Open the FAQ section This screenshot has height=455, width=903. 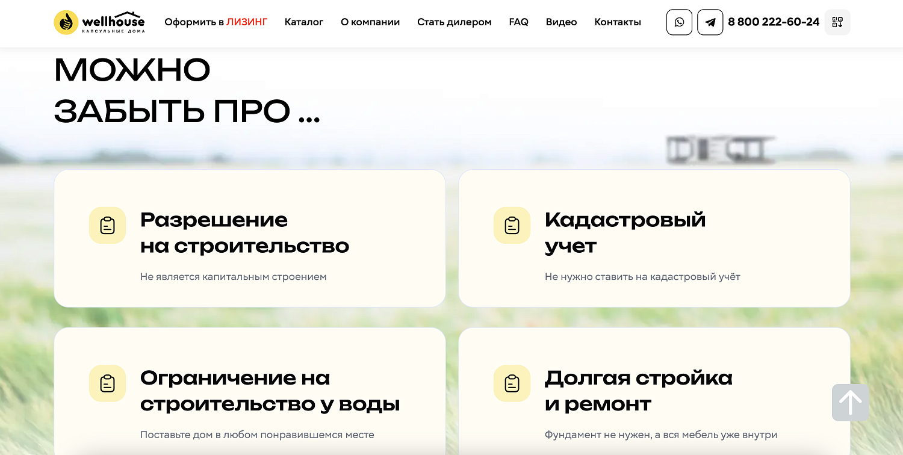[518, 22]
